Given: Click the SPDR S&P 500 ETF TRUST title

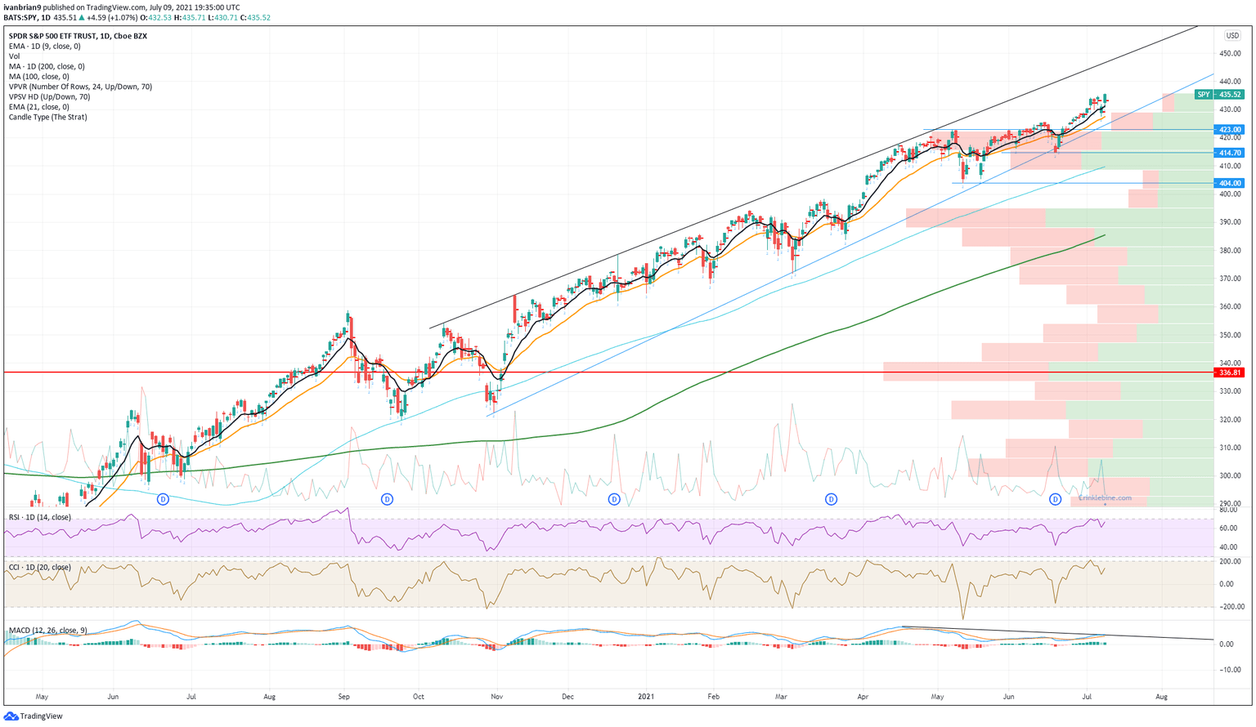Looking at the screenshot, I should click(x=78, y=36).
